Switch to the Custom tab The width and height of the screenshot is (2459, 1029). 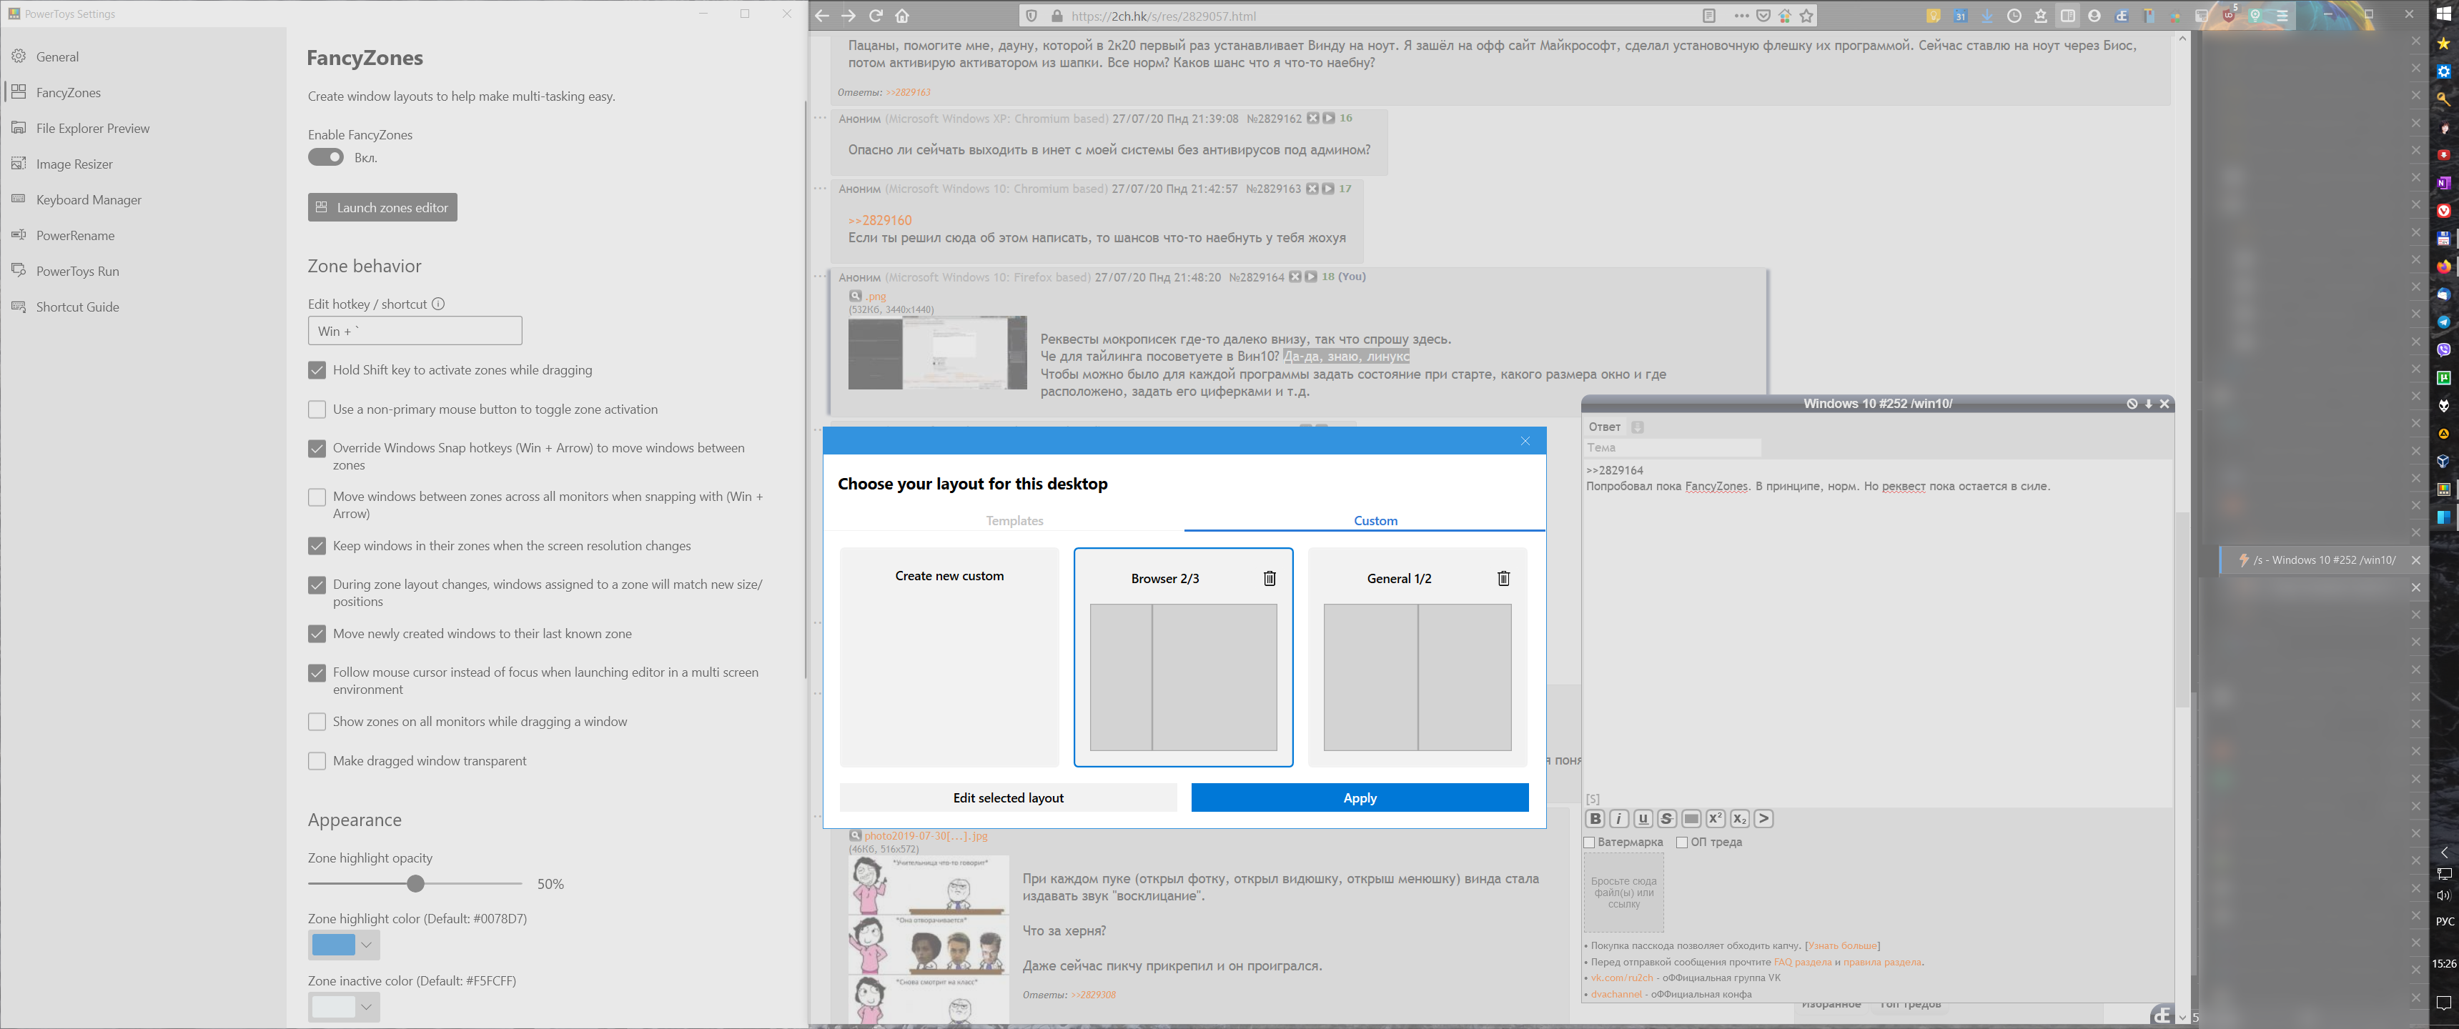1375,520
